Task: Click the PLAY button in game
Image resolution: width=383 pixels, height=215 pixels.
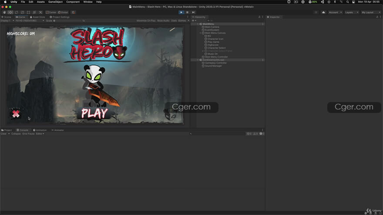Action: click(x=94, y=113)
